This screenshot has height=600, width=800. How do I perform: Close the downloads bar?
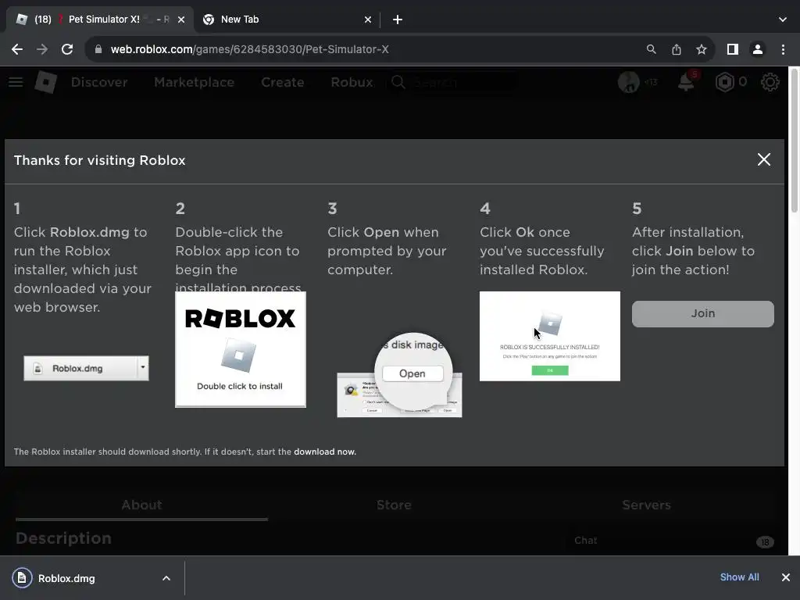[786, 577]
